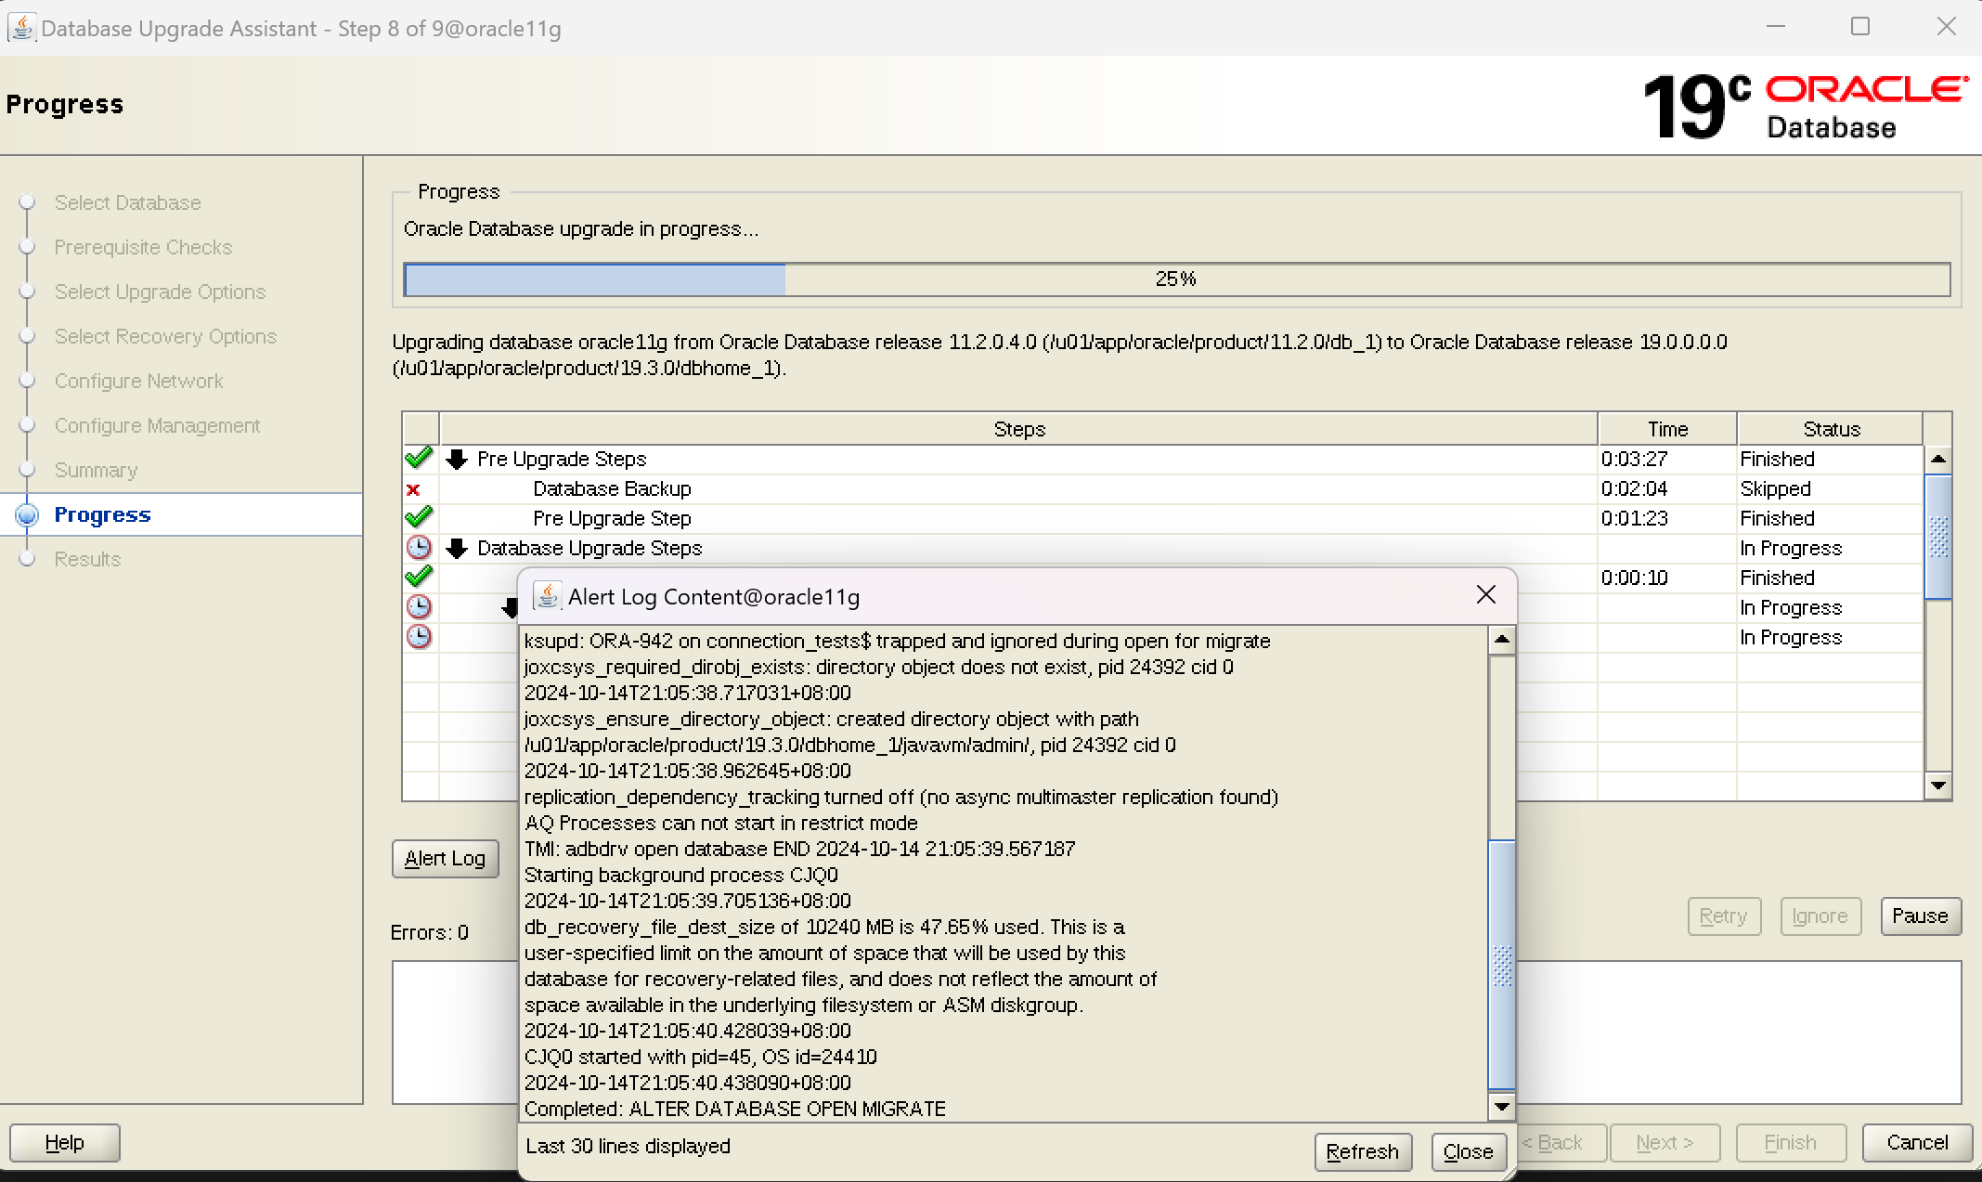
Task: Click the Help button
Action: click(x=64, y=1142)
